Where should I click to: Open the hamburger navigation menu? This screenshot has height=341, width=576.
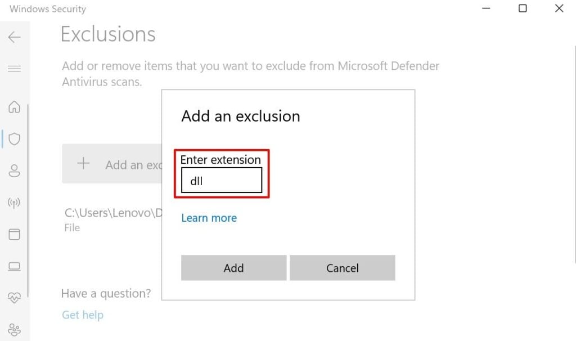(14, 69)
